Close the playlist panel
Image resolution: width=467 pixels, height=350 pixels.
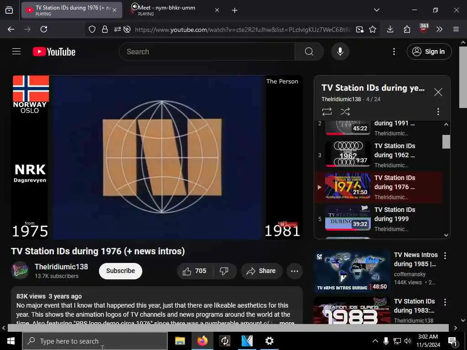[x=438, y=92]
